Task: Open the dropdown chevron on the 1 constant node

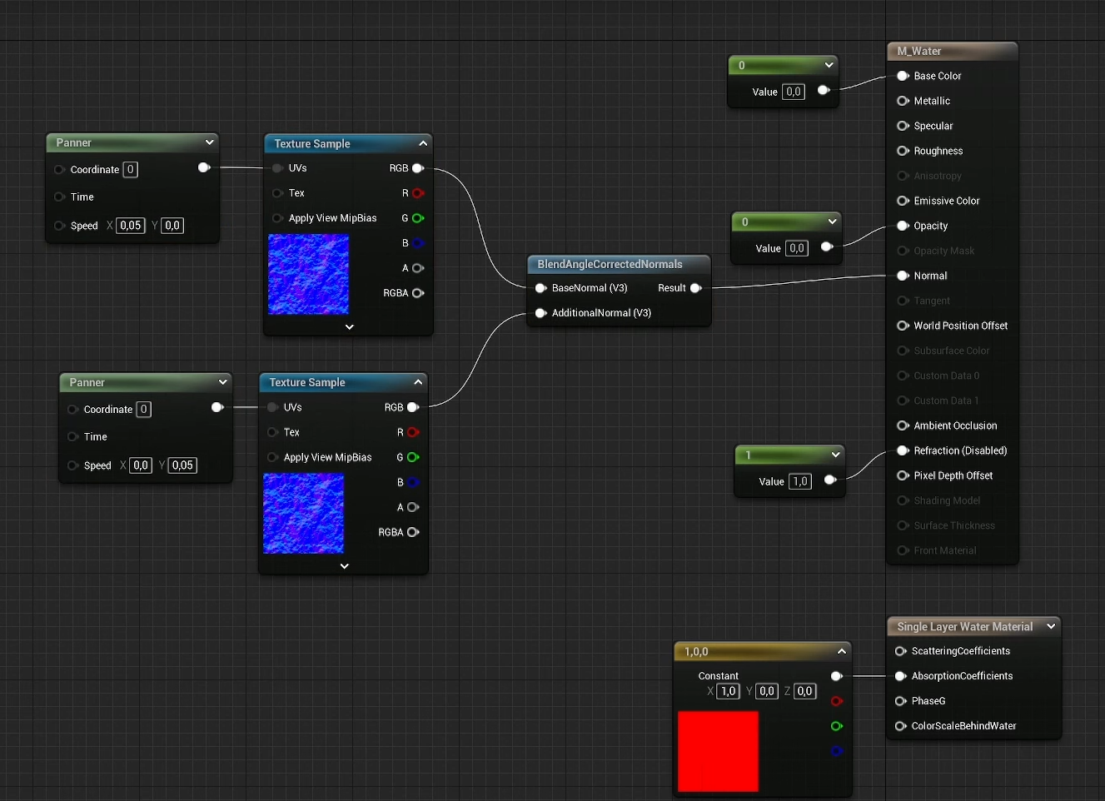Action: coord(835,455)
